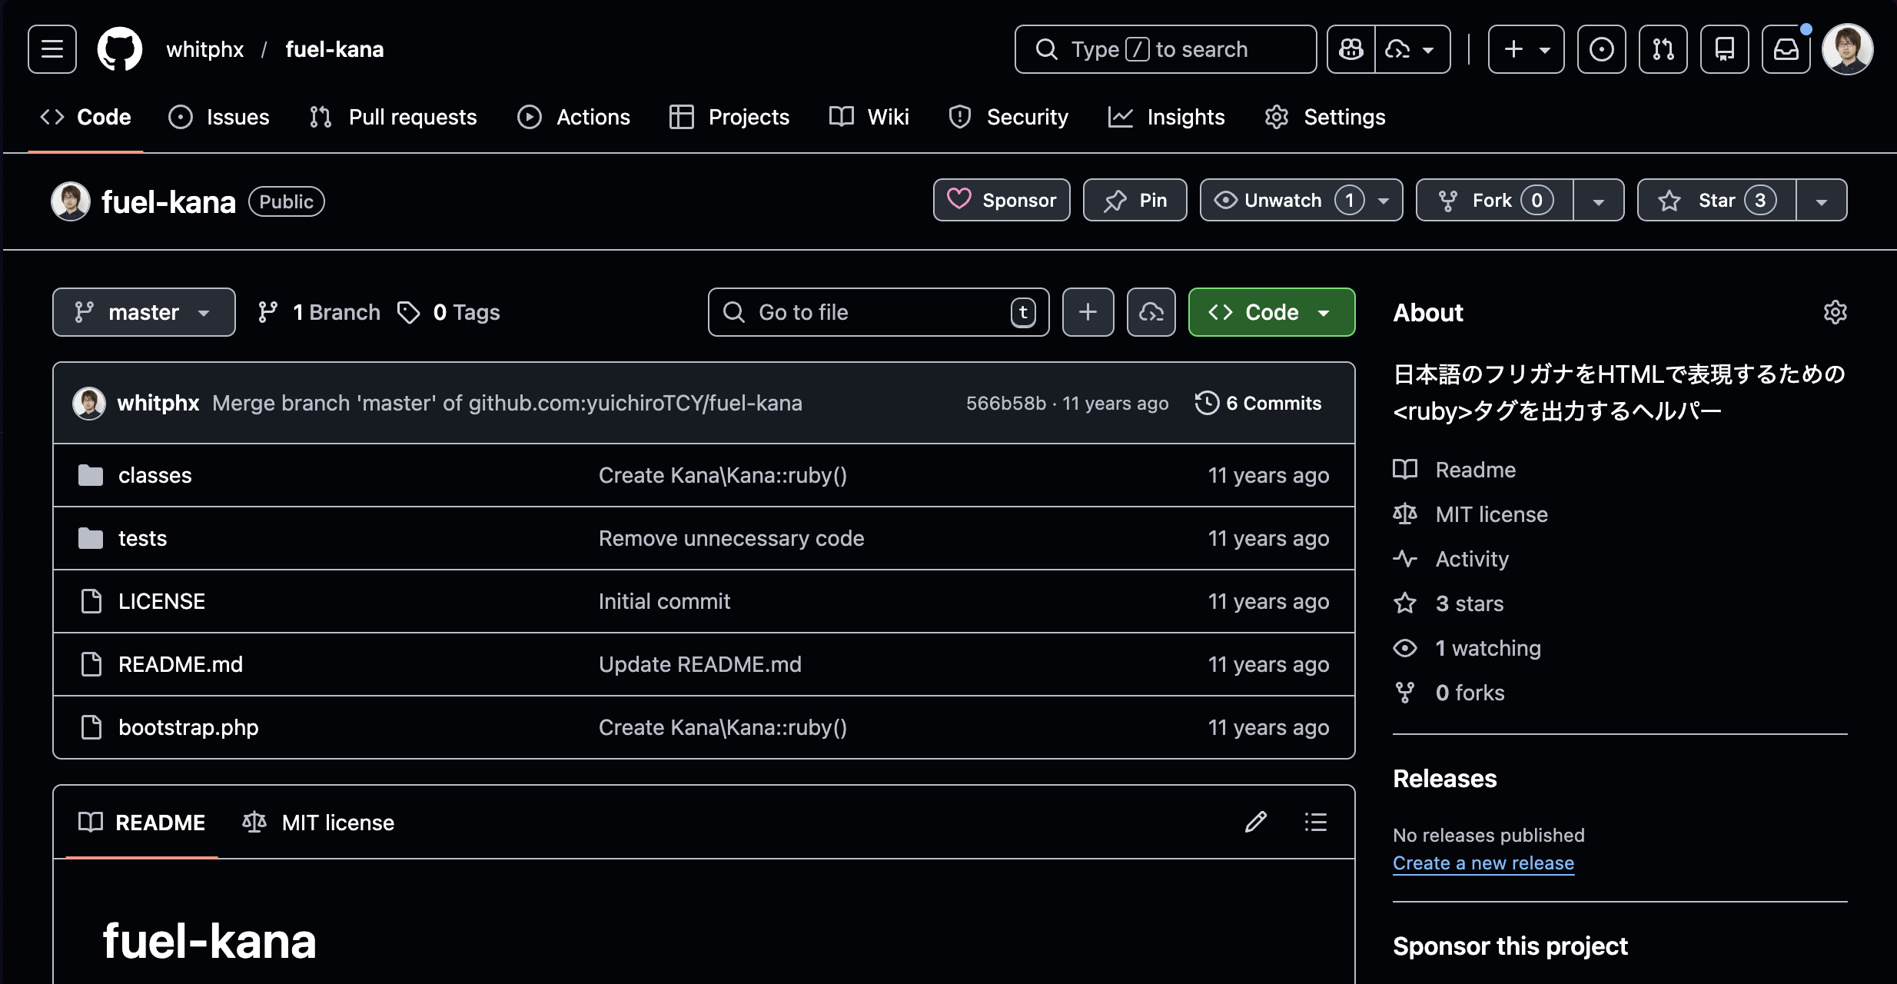Open the 6 Commits history link
The height and width of the screenshot is (984, 1897).
pyautogui.click(x=1259, y=403)
